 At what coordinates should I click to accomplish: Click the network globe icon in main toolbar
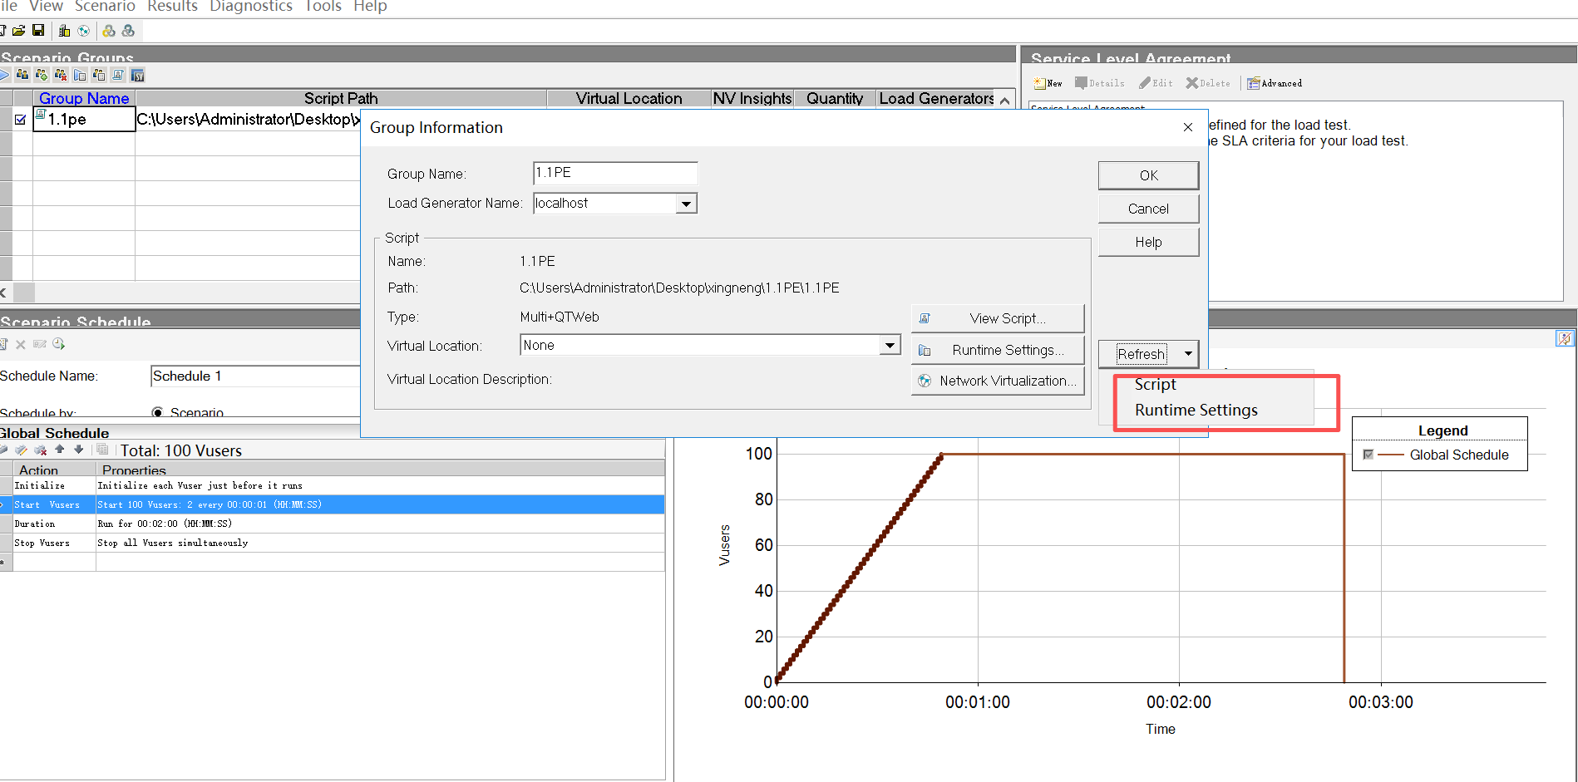(x=83, y=31)
